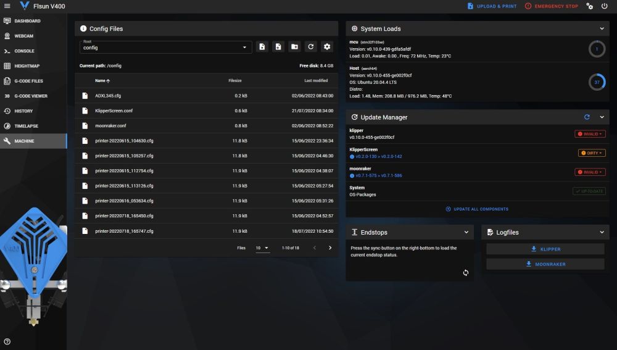Refresh the config file list
Image resolution: width=617 pixels, height=350 pixels.
click(x=311, y=46)
